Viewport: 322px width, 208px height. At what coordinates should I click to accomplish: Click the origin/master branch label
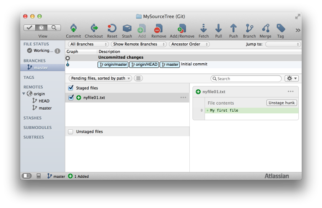tap(113, 65)
